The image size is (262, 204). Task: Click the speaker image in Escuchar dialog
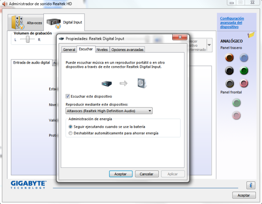click(x=142, y=83)
